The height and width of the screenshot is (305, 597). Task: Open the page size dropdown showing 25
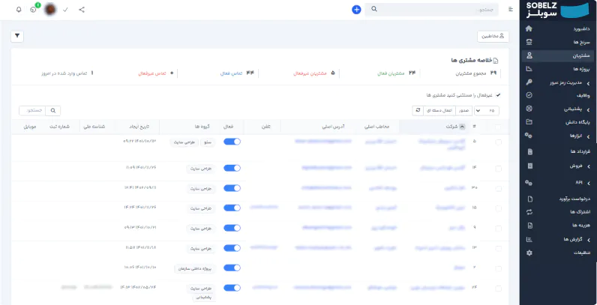click(487, 111)
